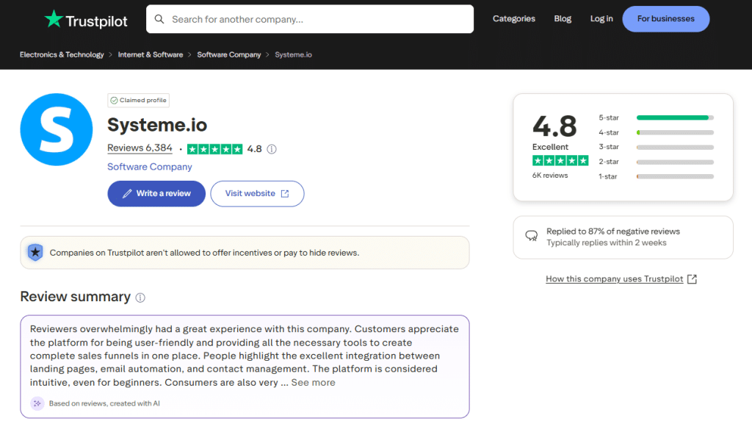This screenshot has width=752, height=432.
Task: Open the Categories menu
Action: tap(513, 19)
